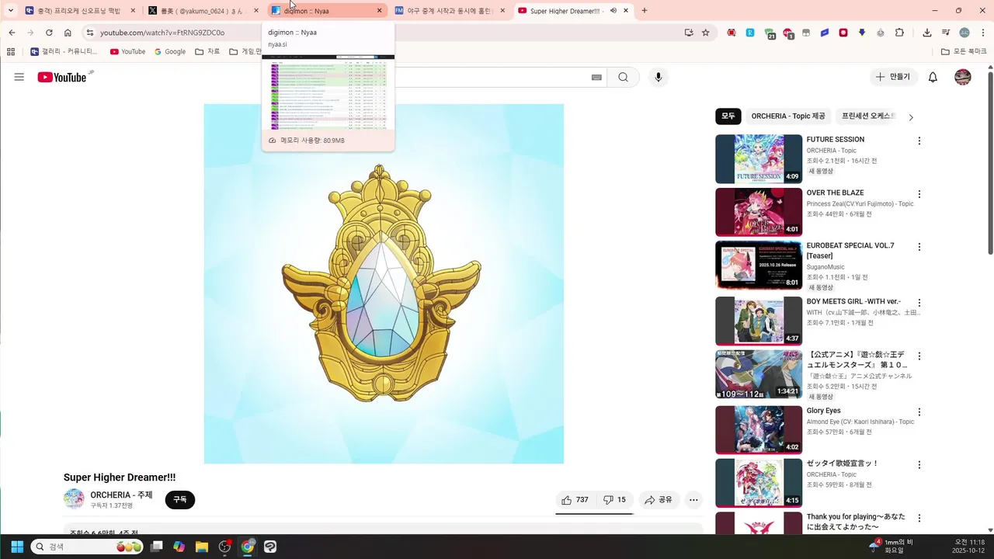Open the media control playlist icon in the toolbar

[945, 33]
